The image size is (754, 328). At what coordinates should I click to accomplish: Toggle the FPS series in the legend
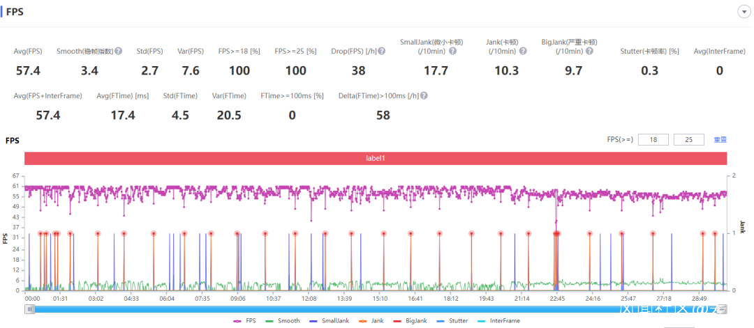pos(245,320)
